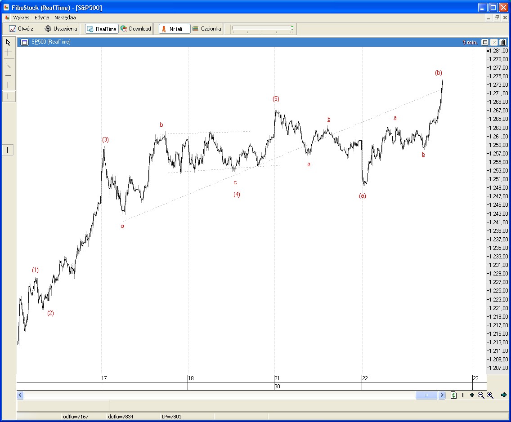Restore the inner S&P500 document window

tap(497, 18)
